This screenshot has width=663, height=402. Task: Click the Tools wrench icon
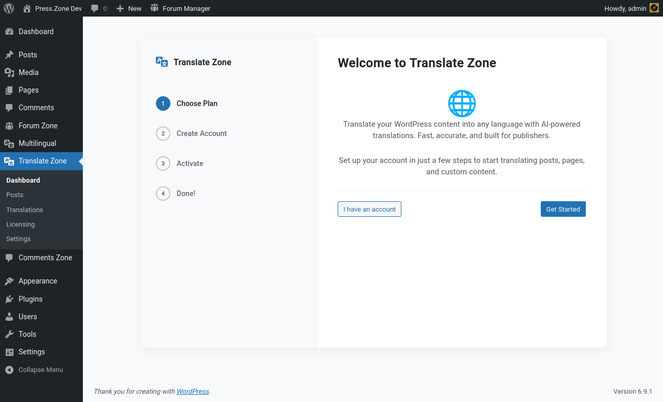click(x=9, y=334)
